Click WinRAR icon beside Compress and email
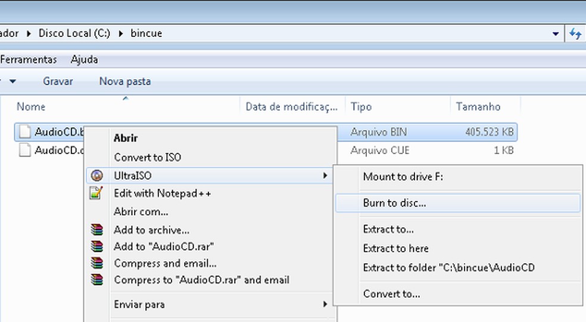 96,263
